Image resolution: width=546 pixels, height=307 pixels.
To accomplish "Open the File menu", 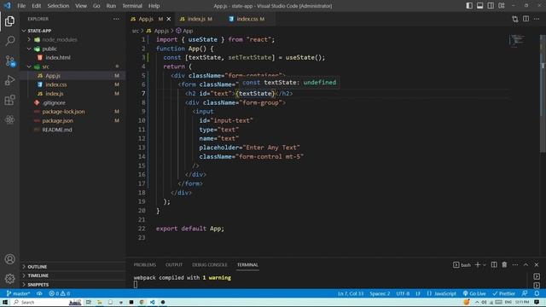I will click(21, 6).
